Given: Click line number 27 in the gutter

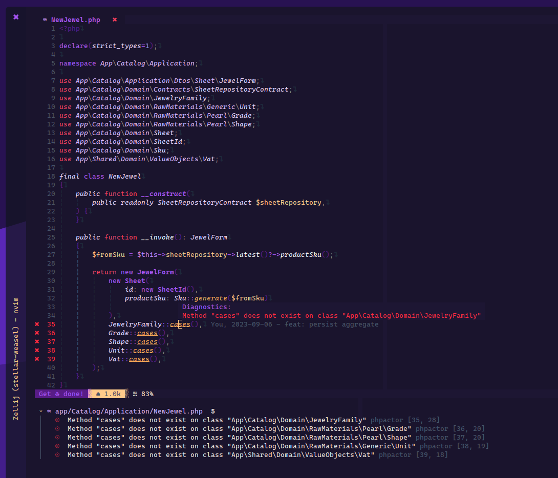Looking at the screenshot, I should tap(51, 254).
